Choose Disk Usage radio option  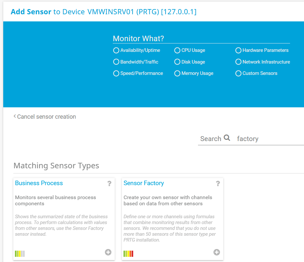(x=177, y=62)
